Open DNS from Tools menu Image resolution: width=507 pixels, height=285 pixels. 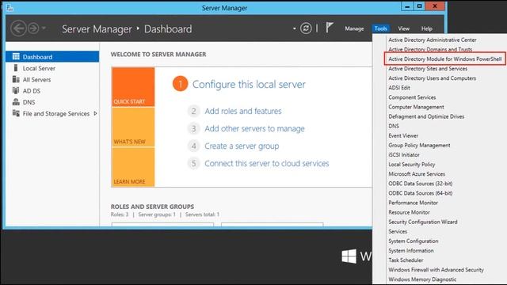pyautogui.click(x=394, y=126)
